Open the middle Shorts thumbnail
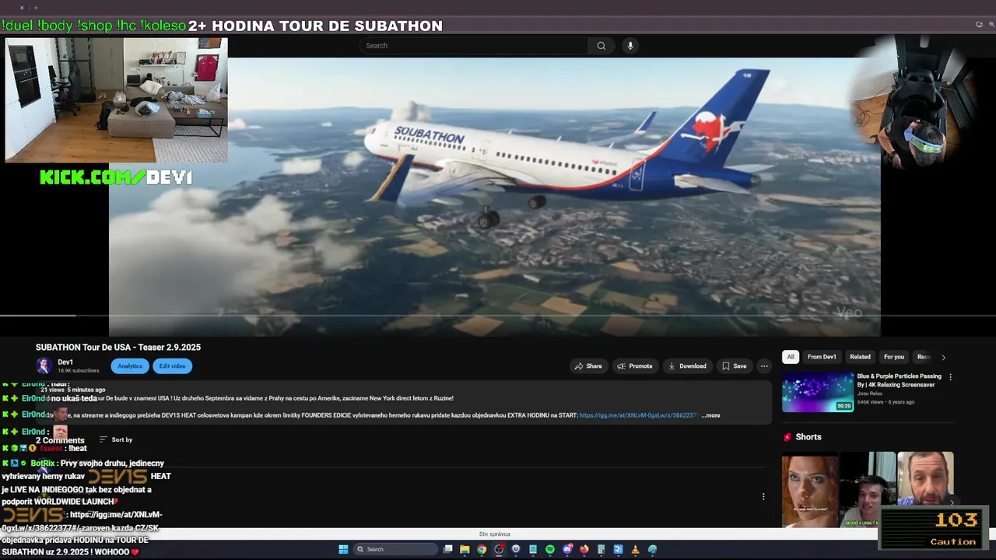 (x=868, y=490)
